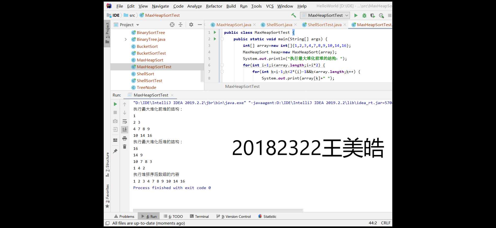Click the src breadcrumb in navigation bar
This screenshot has width=496, height=228.
click(x=130, y=15)
